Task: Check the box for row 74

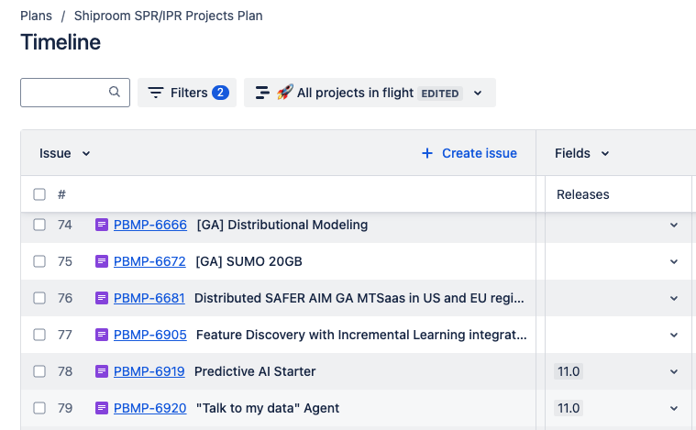Action: pos(39,225)
